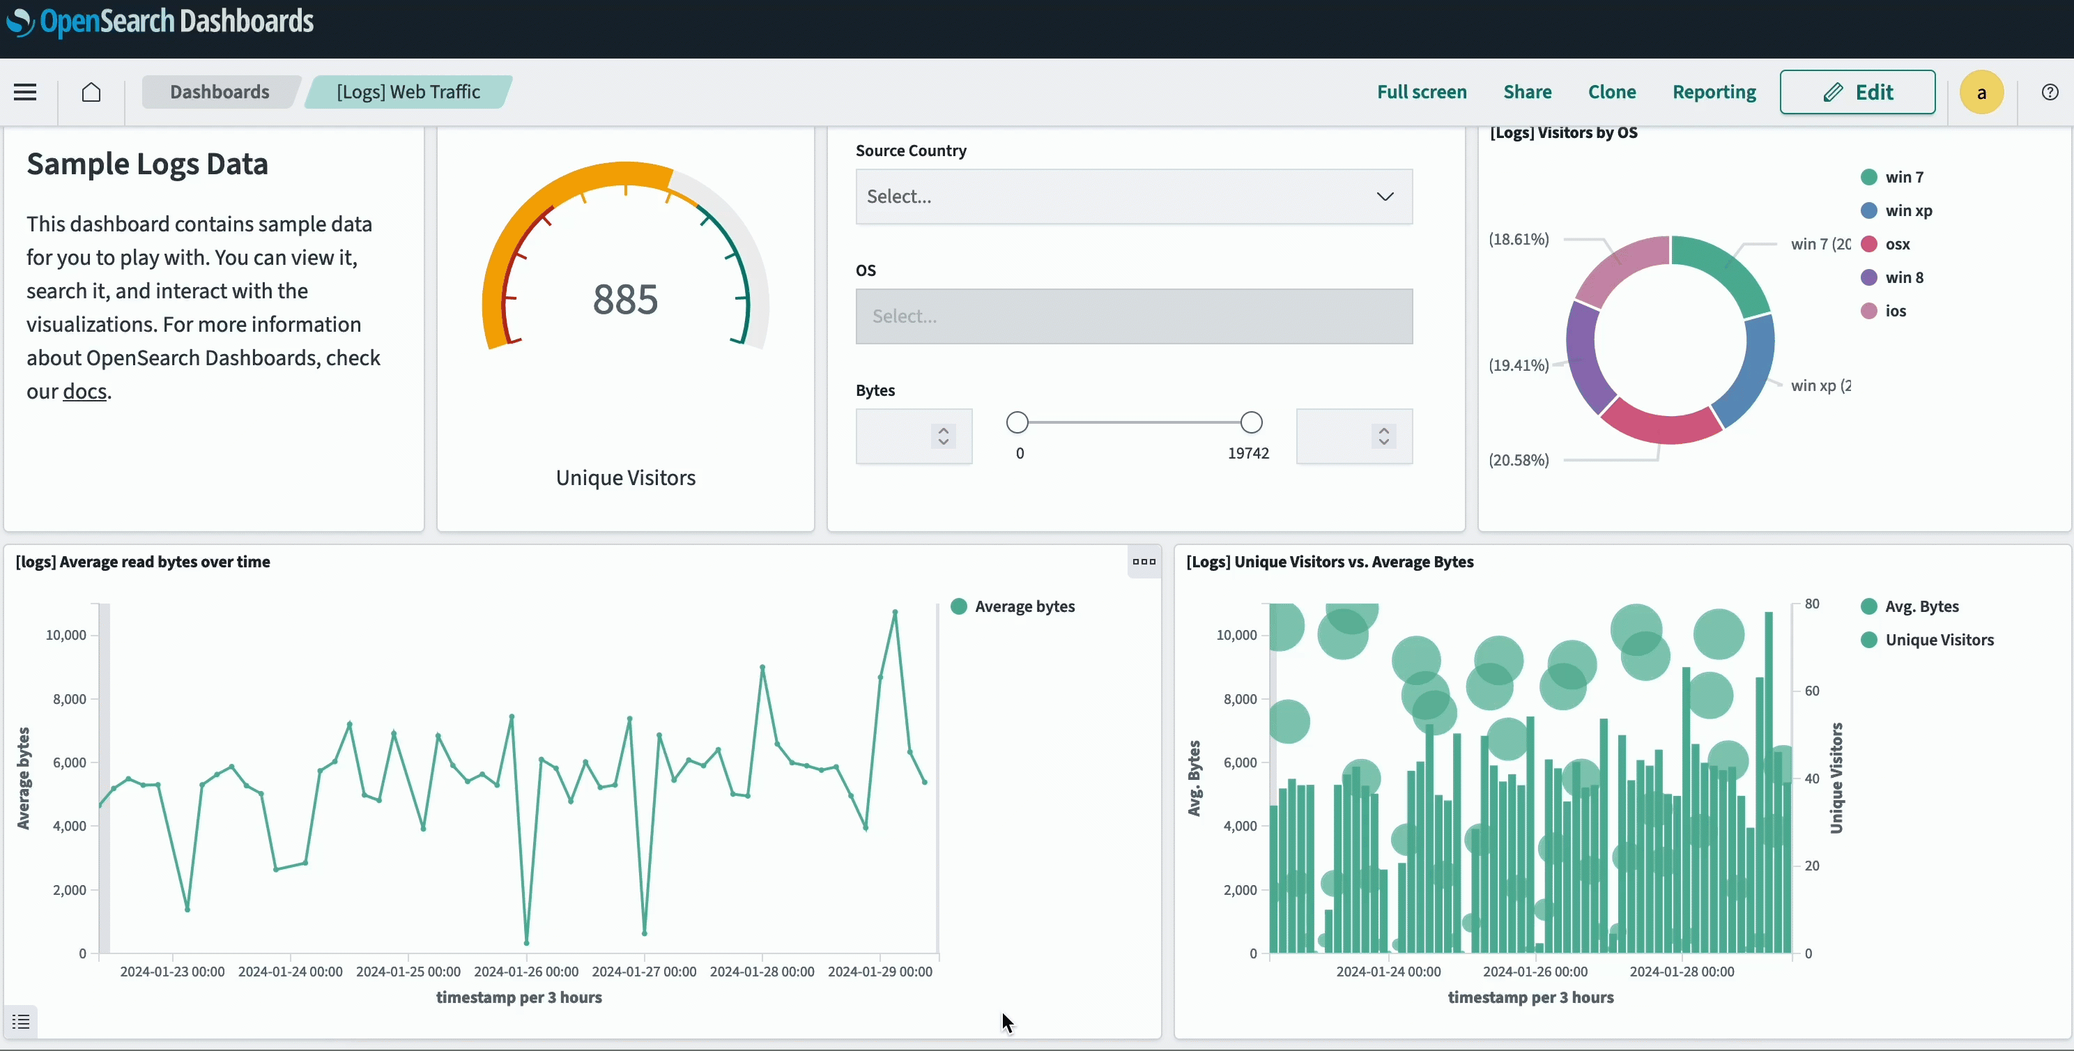Click the OS select combo box
The image size is (2074, 1051).
1132,316
